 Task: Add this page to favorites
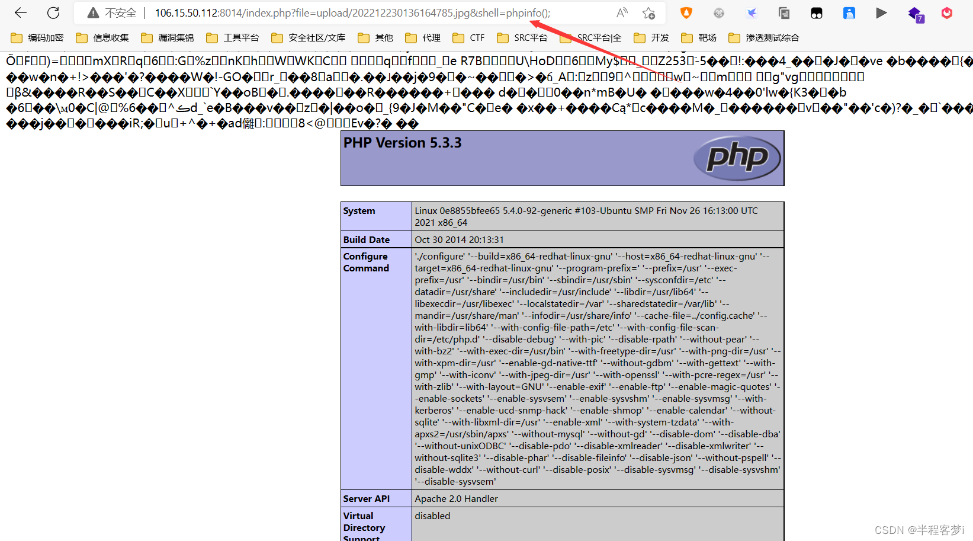coord(649,13)
